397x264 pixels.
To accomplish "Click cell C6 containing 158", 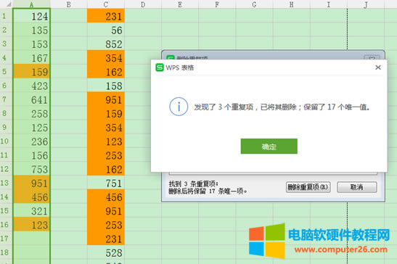I will click(106, 86).
